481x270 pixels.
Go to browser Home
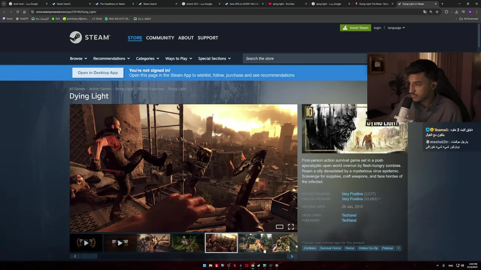coord(24,12)
